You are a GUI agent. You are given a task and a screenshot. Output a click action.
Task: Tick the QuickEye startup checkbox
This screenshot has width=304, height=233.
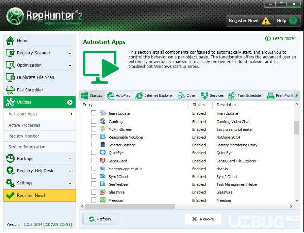pyautogui.click(x=94, y=152)
